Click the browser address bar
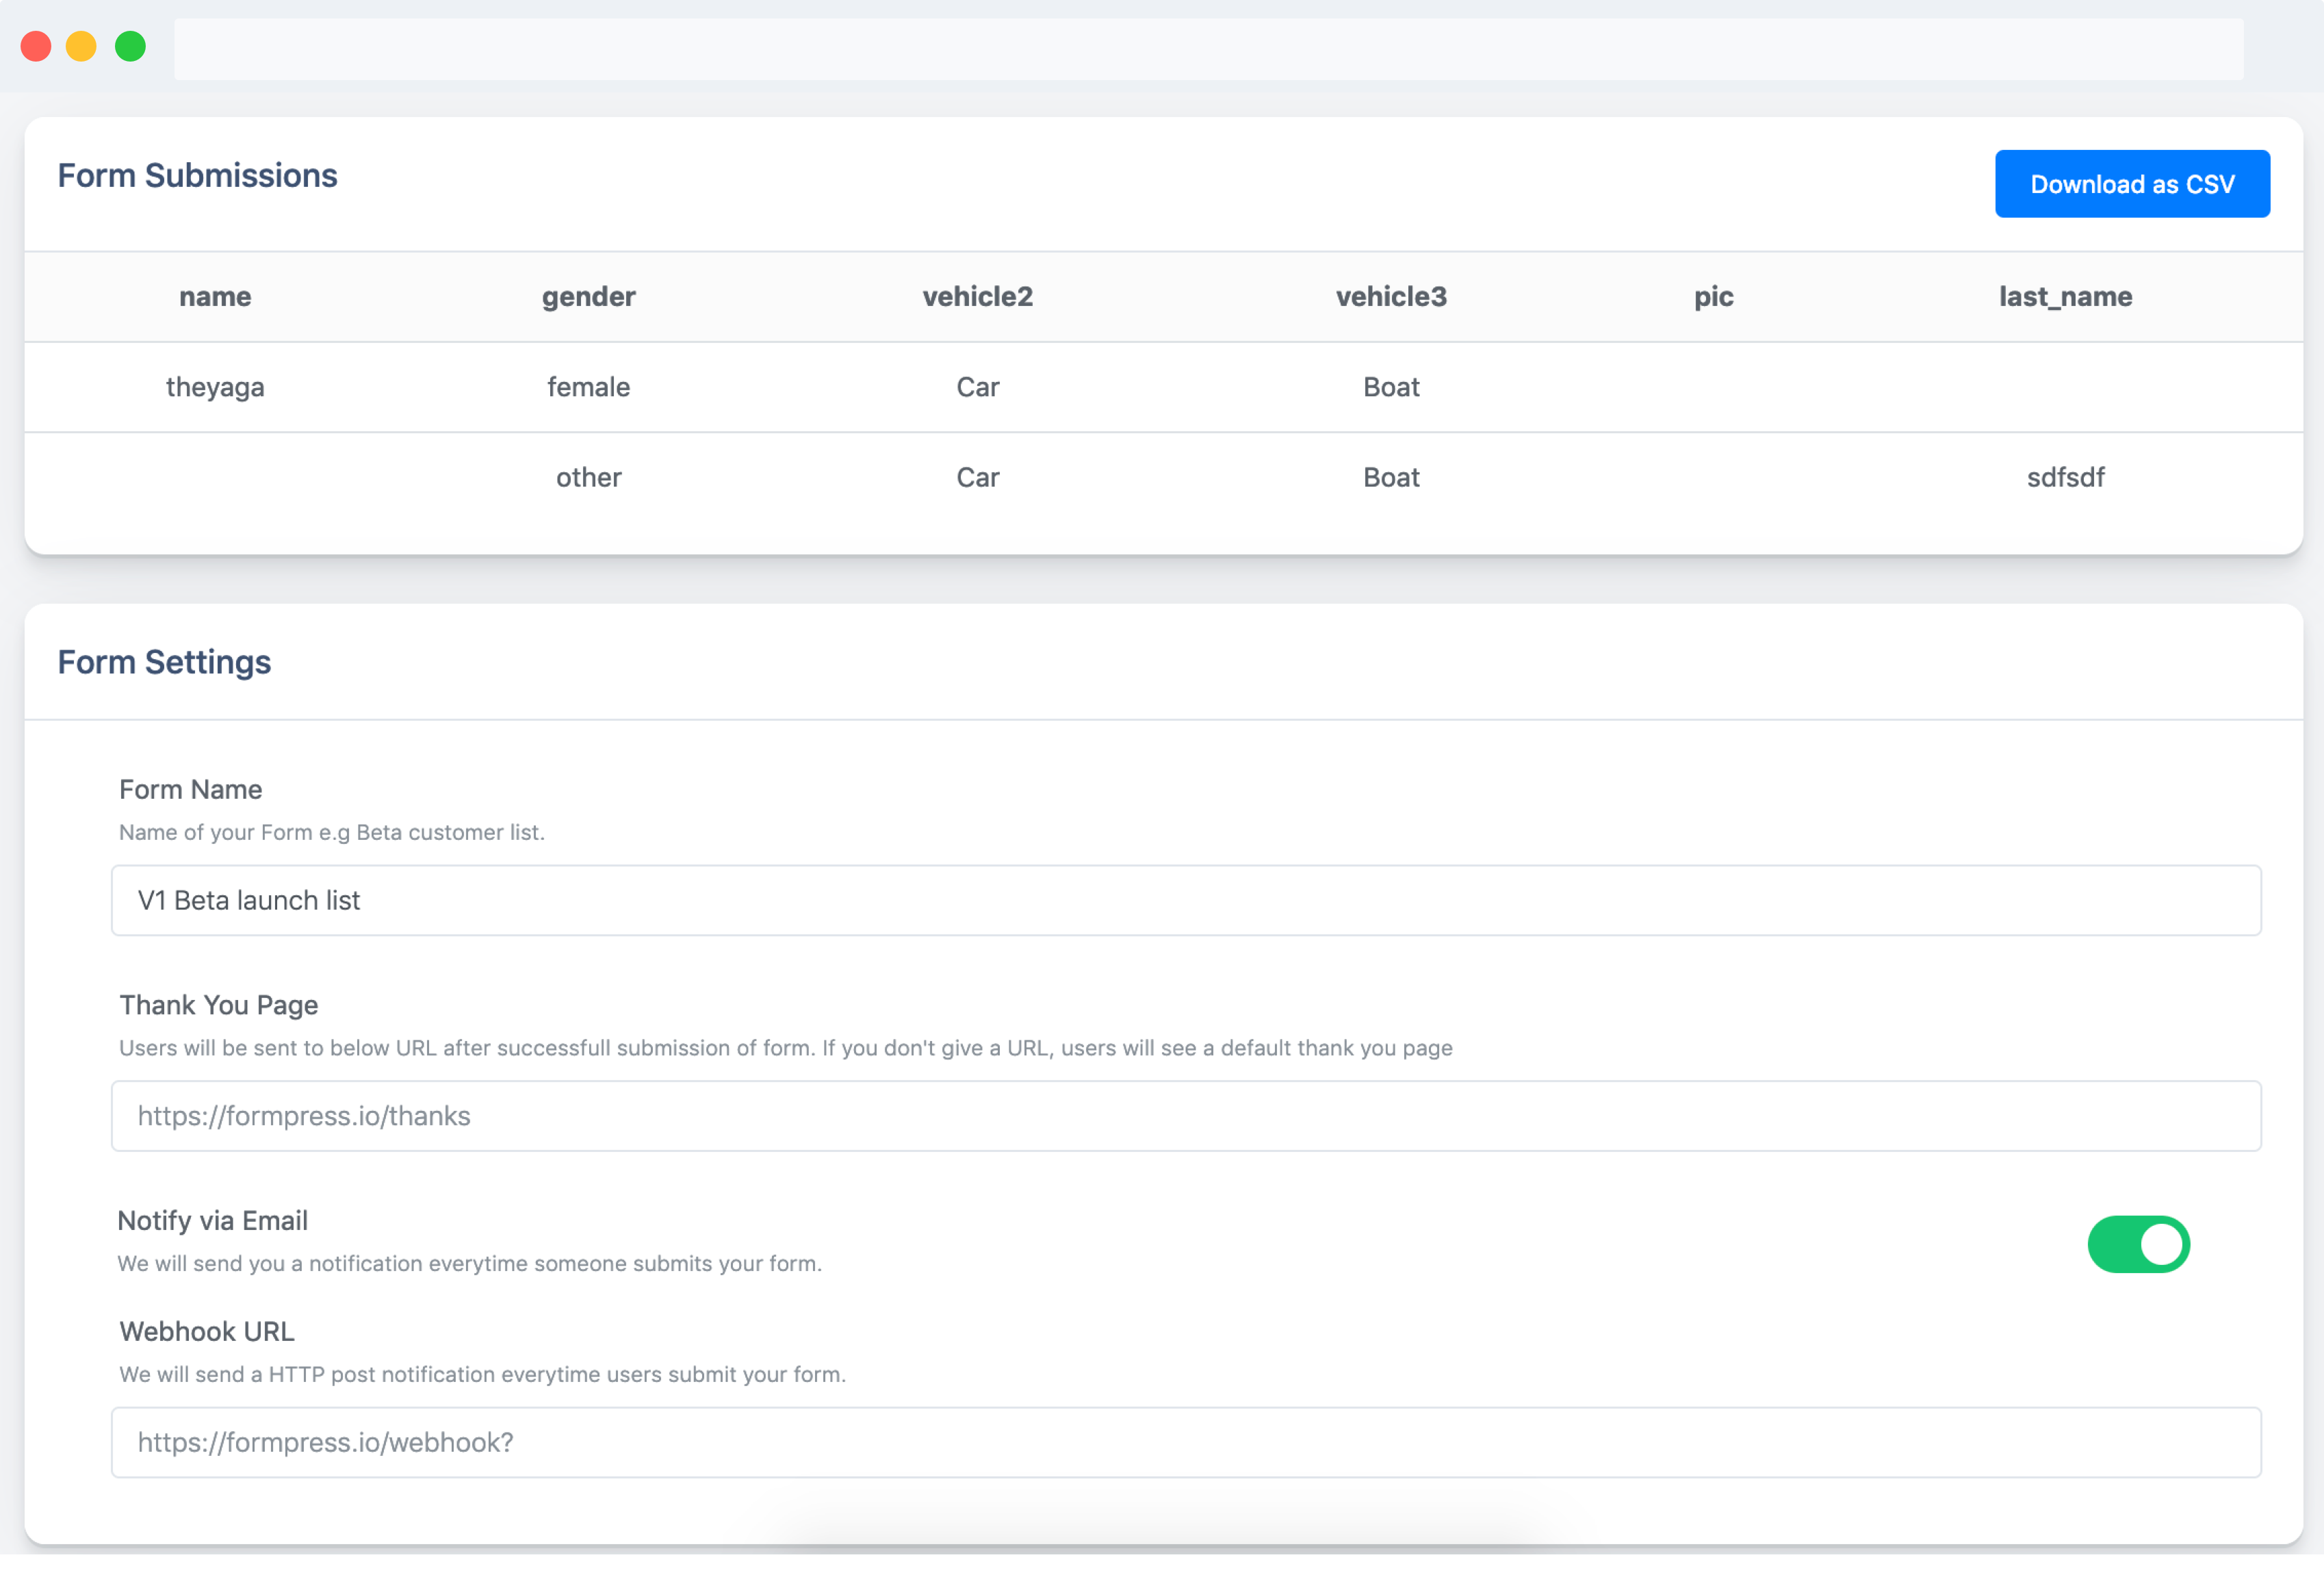Image resolution: width=2324 pixels, height=1577 pixels. pos(1208,48)
